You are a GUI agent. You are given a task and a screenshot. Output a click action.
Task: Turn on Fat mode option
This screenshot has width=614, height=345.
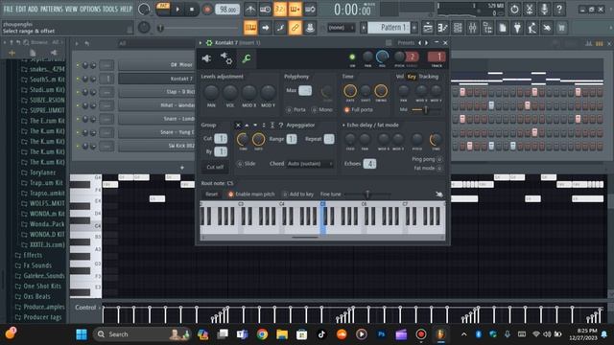click(x=439, y=169)
